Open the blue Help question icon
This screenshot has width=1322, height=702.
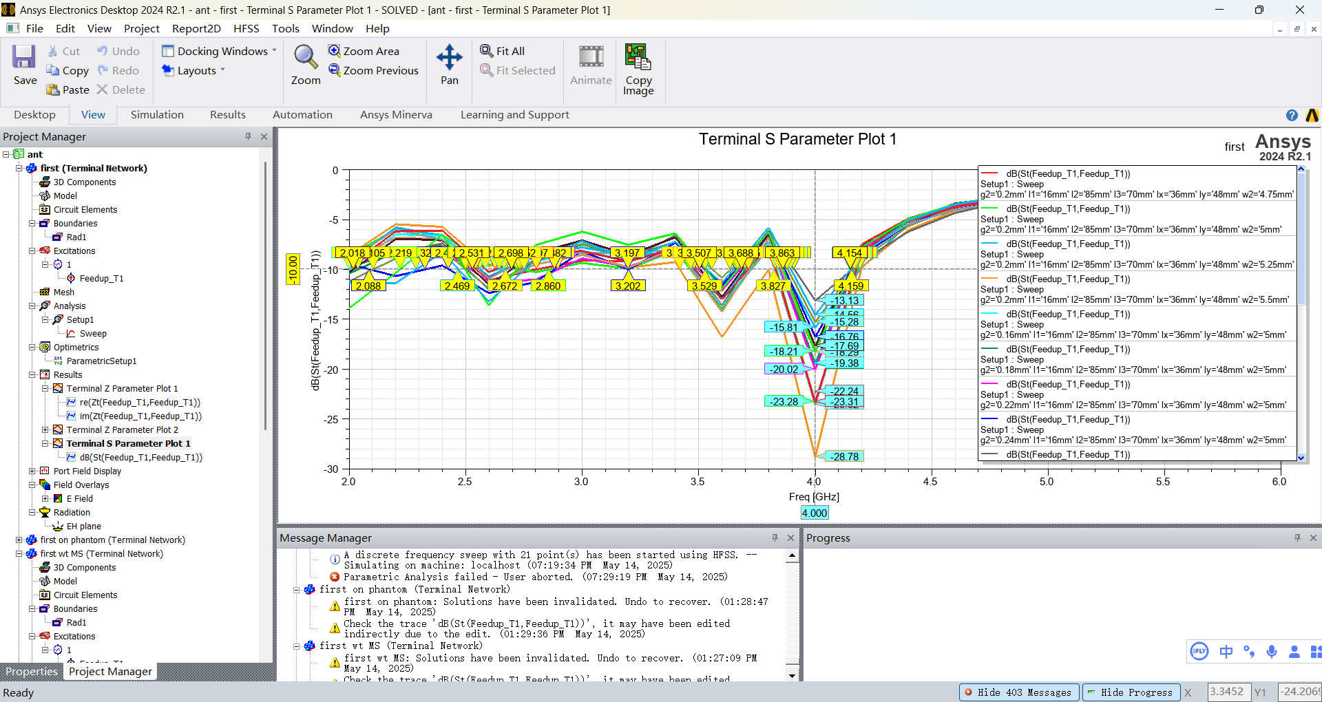point(1292,116)
